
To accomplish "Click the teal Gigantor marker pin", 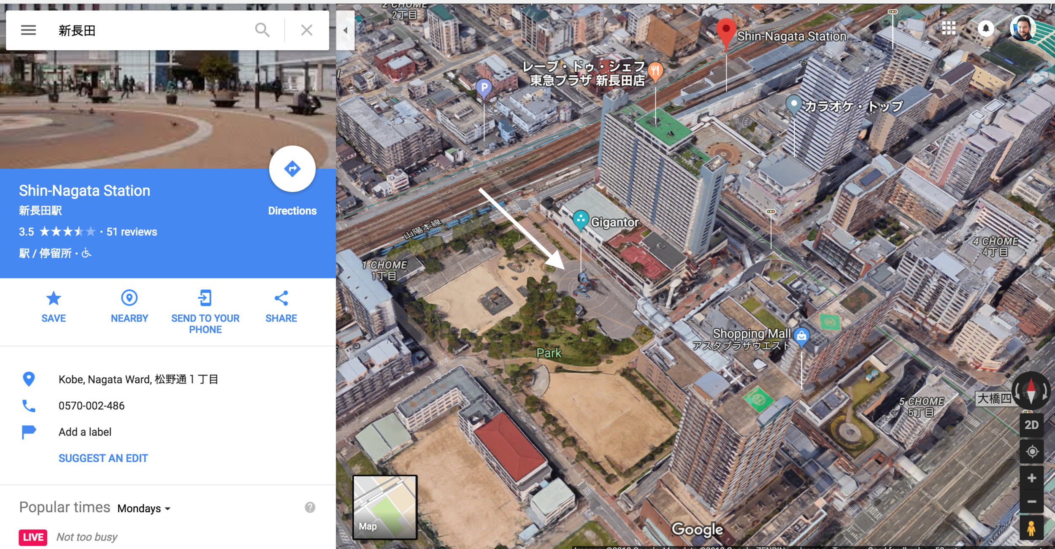I will tap(581, 221).
